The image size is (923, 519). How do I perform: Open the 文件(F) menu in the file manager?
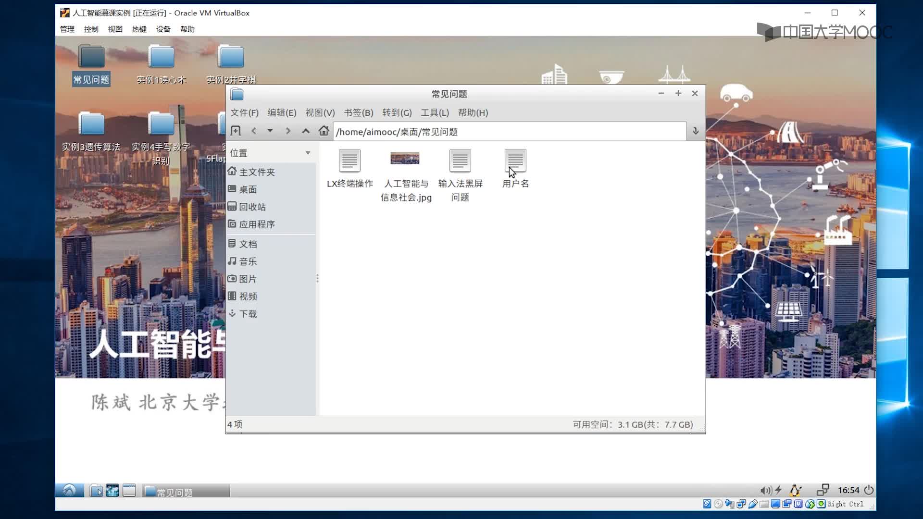[x=244, y=112]
